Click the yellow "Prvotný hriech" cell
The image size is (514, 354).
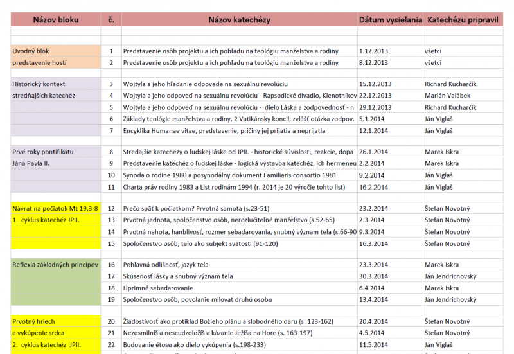coord(55,321)
